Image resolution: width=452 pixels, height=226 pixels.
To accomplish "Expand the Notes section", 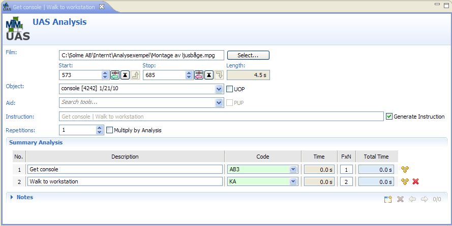I will point(12,197).
